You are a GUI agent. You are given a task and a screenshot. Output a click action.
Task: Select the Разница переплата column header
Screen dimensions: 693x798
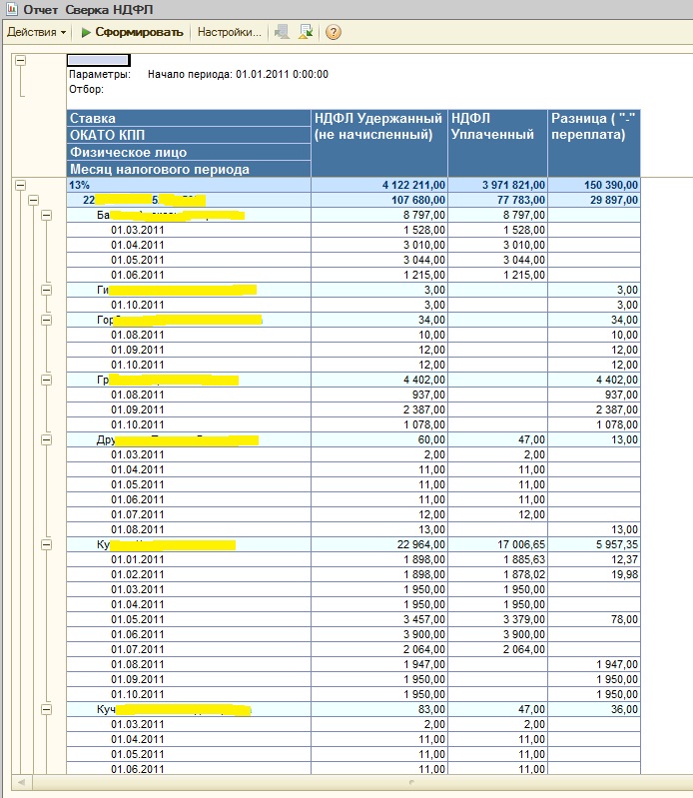click(594, 143)
